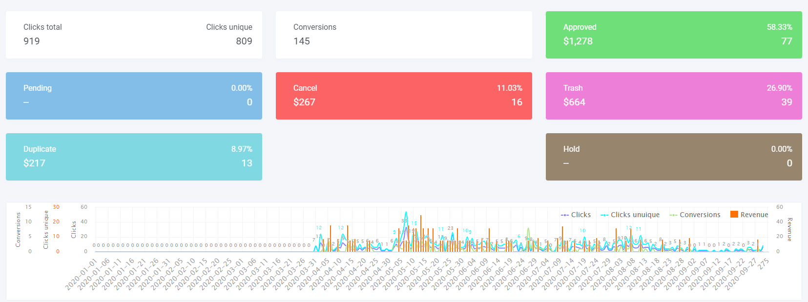
Task: Click the tallest cyan peak in the chart
Action: [x=406, y=213]
